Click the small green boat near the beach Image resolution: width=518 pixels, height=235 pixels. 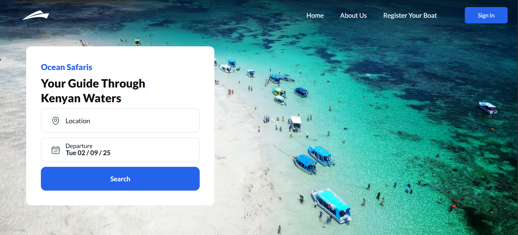[x=137, y=42]
